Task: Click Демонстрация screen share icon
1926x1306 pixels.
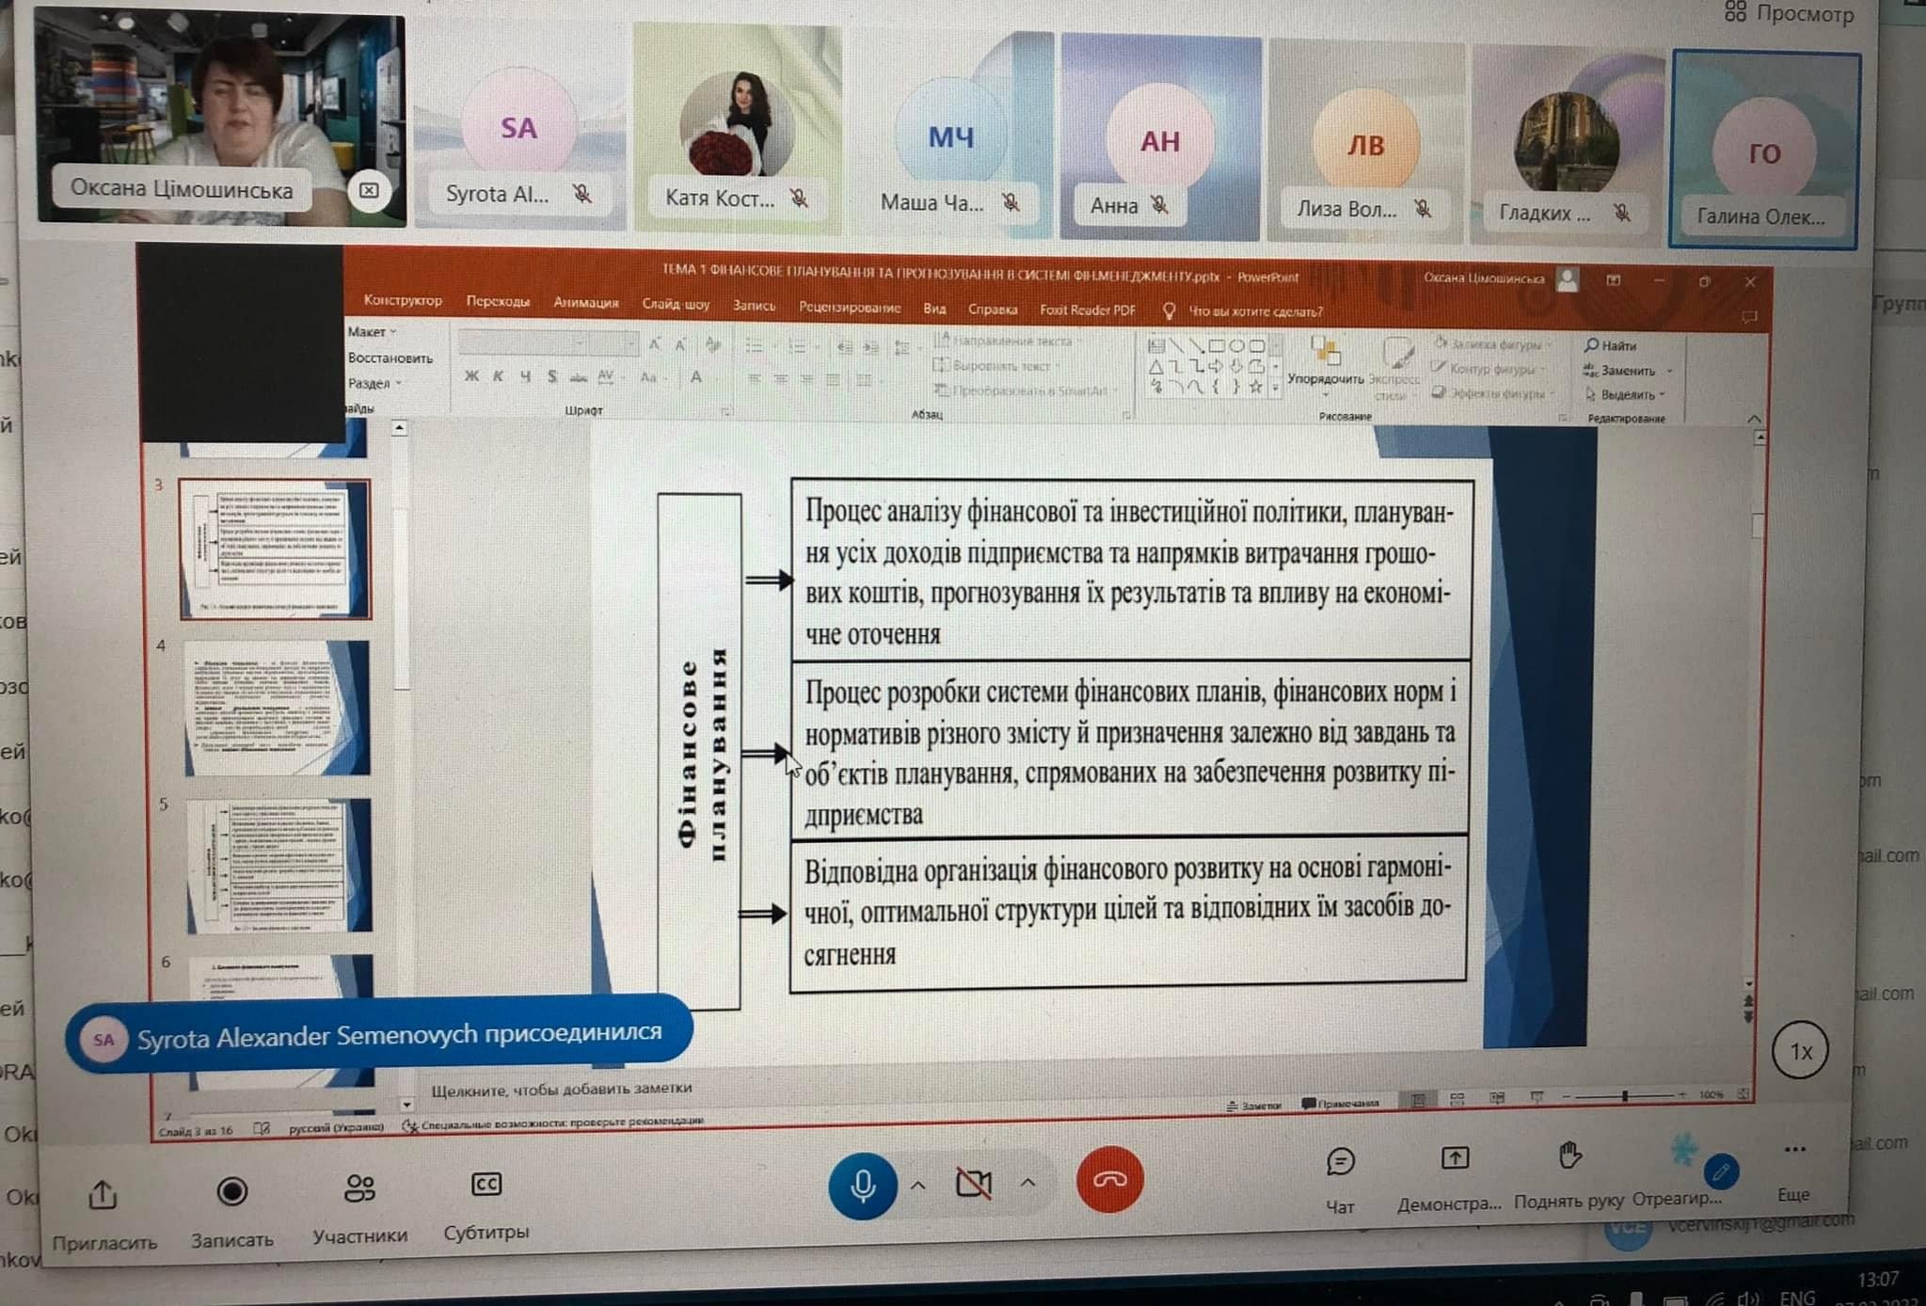Action: [x=1455, y=1159]
